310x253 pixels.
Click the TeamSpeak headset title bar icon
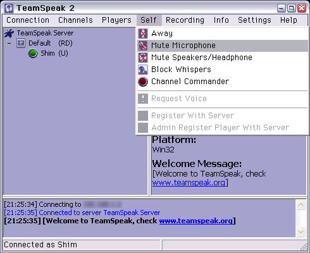pyautogui.click(x=9, y=8)
